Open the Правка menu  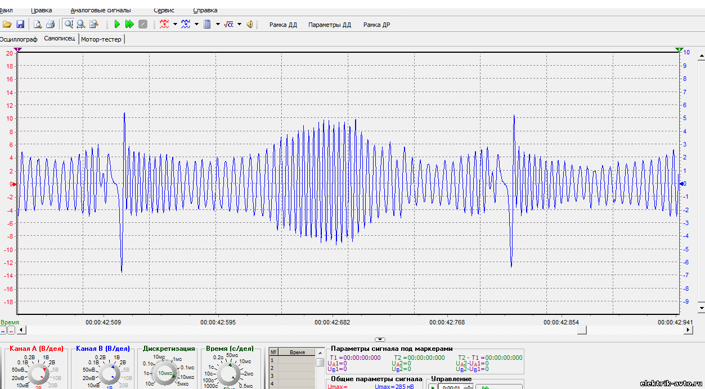[x=42, y=10]
